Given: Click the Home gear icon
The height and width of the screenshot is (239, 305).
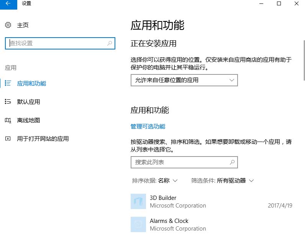Looking at the screenshot, I should (x=8, y=25).
